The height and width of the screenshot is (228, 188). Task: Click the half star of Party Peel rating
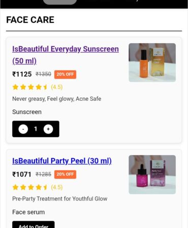pos(45,187)
